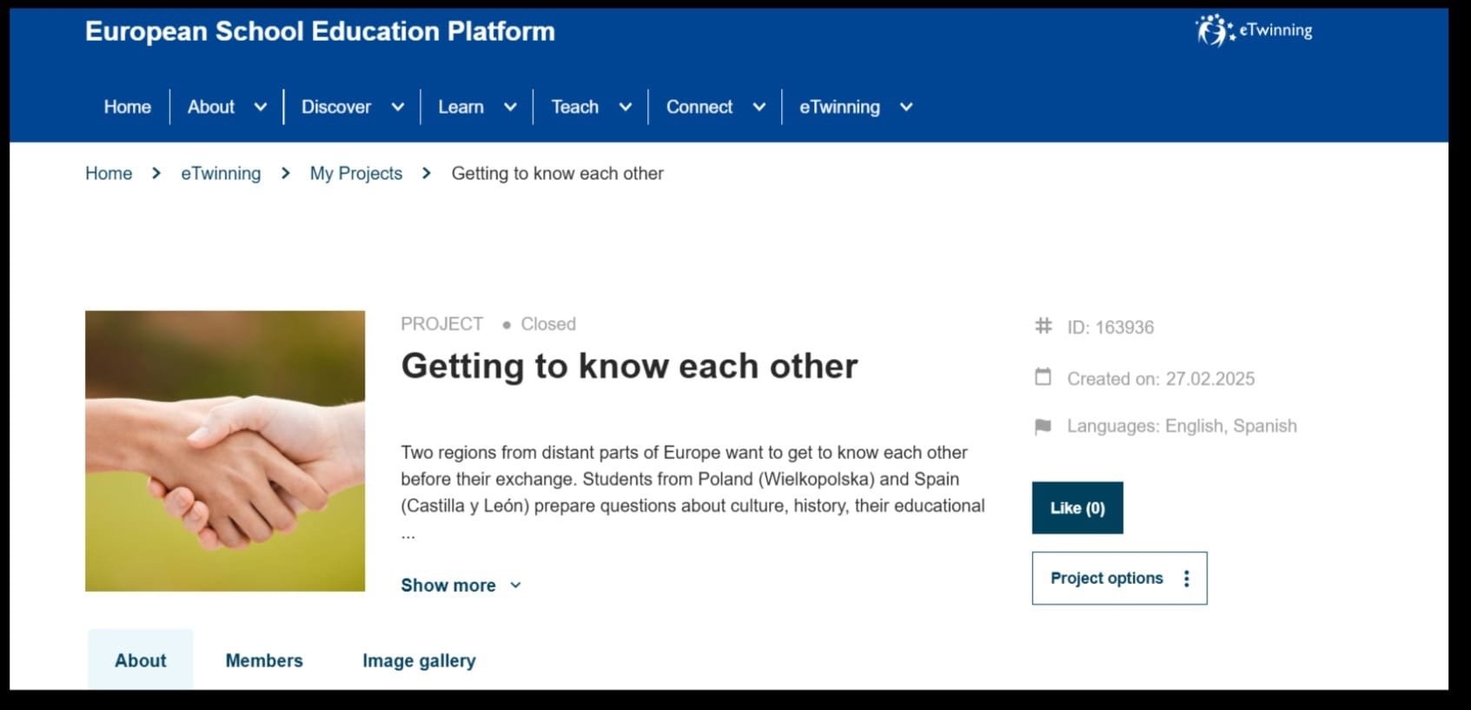1471x710 pixels.
Task: Click the hash icon beside ID 163936
Action: pos(1044,326)
